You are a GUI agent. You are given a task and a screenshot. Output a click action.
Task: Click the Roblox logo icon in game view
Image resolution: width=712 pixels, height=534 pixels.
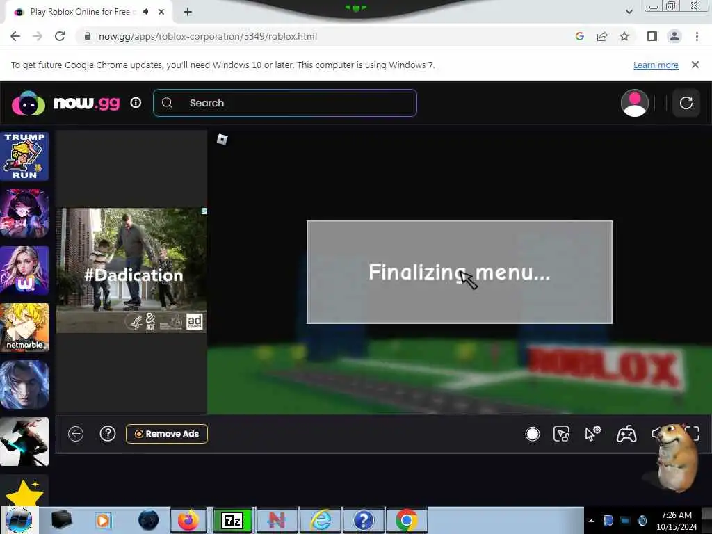coord(222,139)
